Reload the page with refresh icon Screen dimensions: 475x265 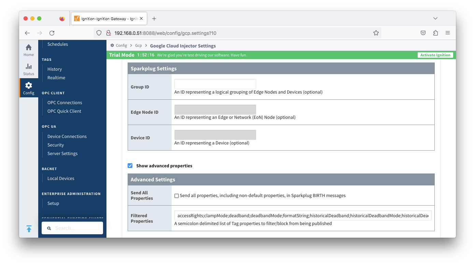(x=52, y=33)
